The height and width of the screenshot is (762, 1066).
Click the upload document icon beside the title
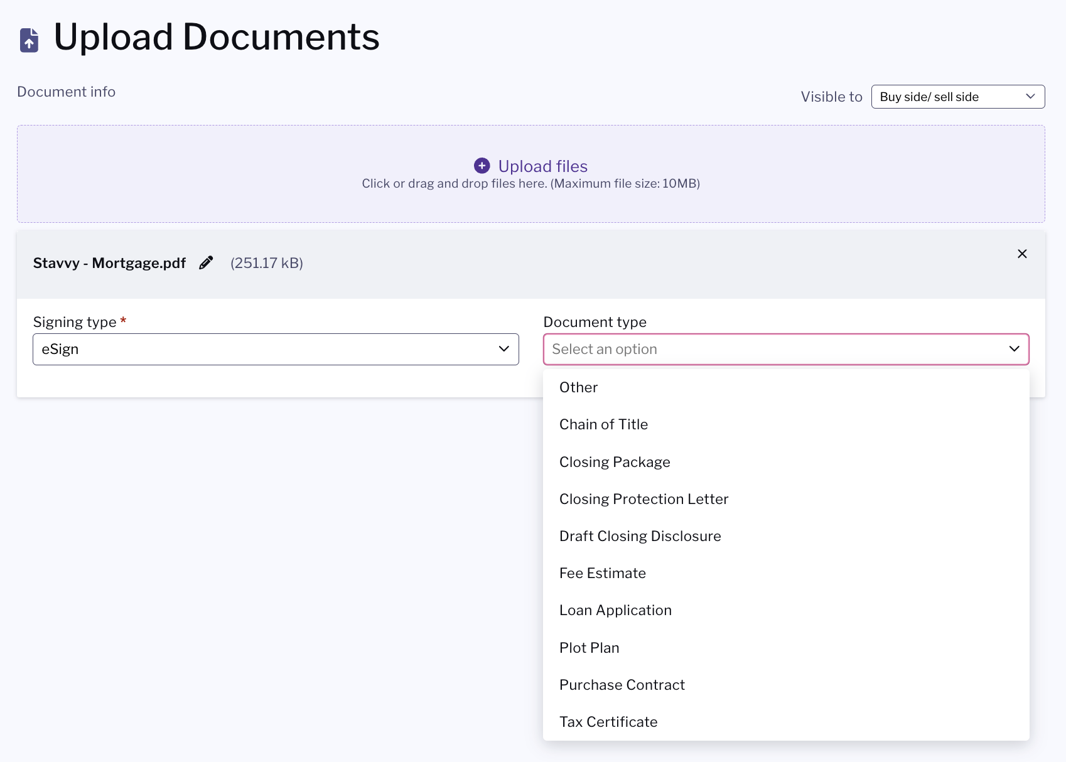click(29, 40)
